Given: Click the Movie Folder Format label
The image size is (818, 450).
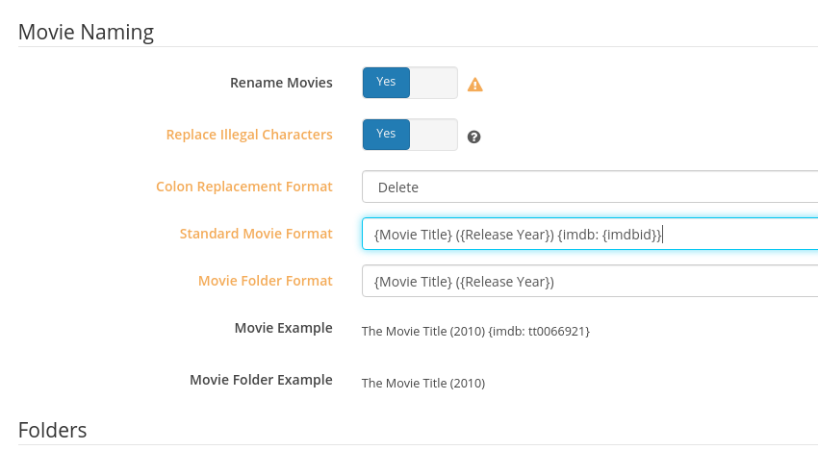Looking at the screenshot, I should pos(266,281).
